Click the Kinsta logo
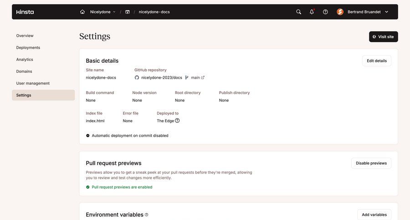Viewport: 410px width, 220px height. 25,12
